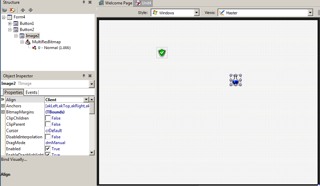Image resolution: width=320 pixels, height=186 pixels.
Task: Pin the Object Inspector panel
Action: pos(84,76)
